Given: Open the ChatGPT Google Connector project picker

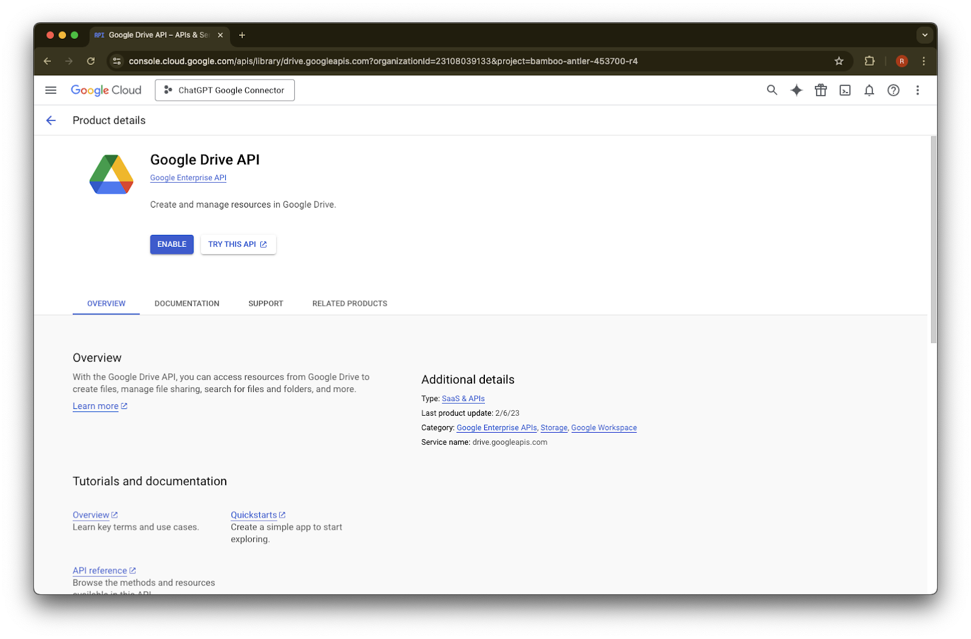Looking at the screenshot, I should coord(225,90).
